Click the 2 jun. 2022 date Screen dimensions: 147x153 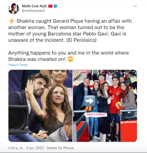pyautogui.click(x=35, y=148)
